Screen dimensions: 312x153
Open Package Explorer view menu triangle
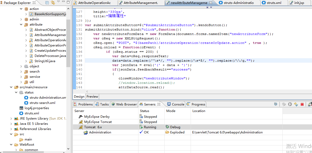point(58,2)
